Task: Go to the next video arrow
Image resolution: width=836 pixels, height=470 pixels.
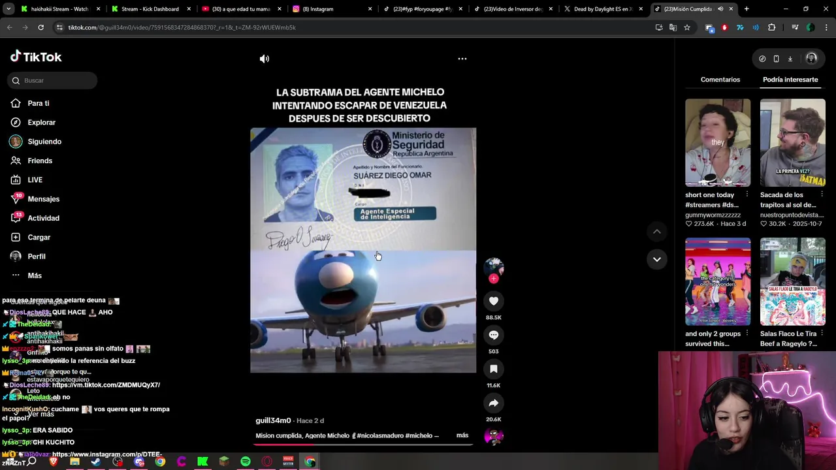Action: coord(657,259)
